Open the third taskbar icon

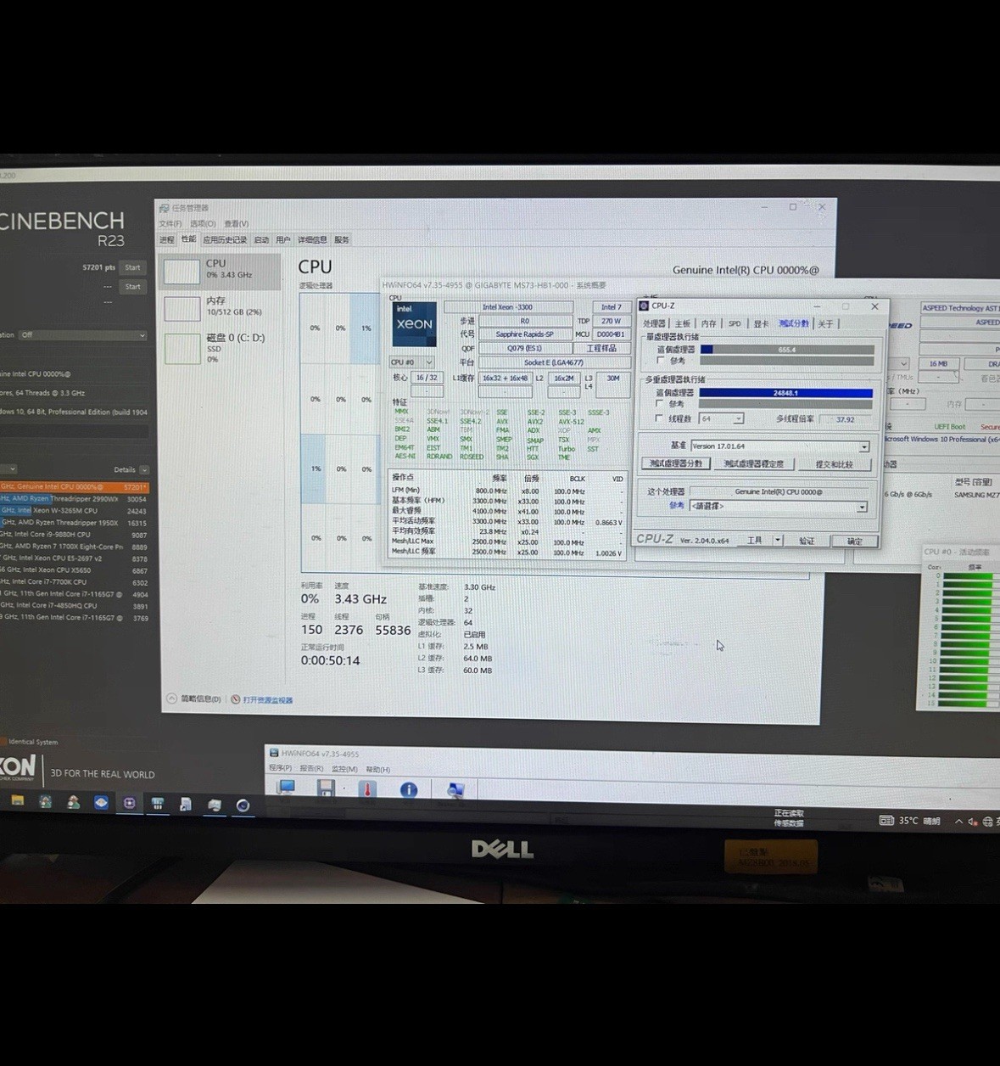[x=74, y=802]
